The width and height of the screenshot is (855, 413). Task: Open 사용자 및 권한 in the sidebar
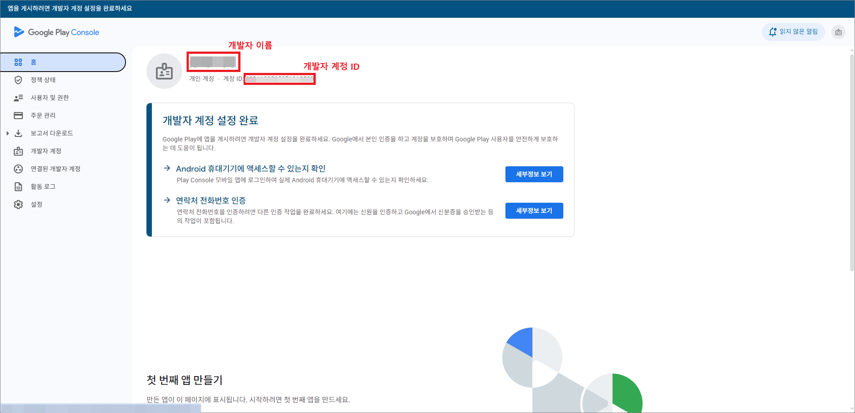18,98
